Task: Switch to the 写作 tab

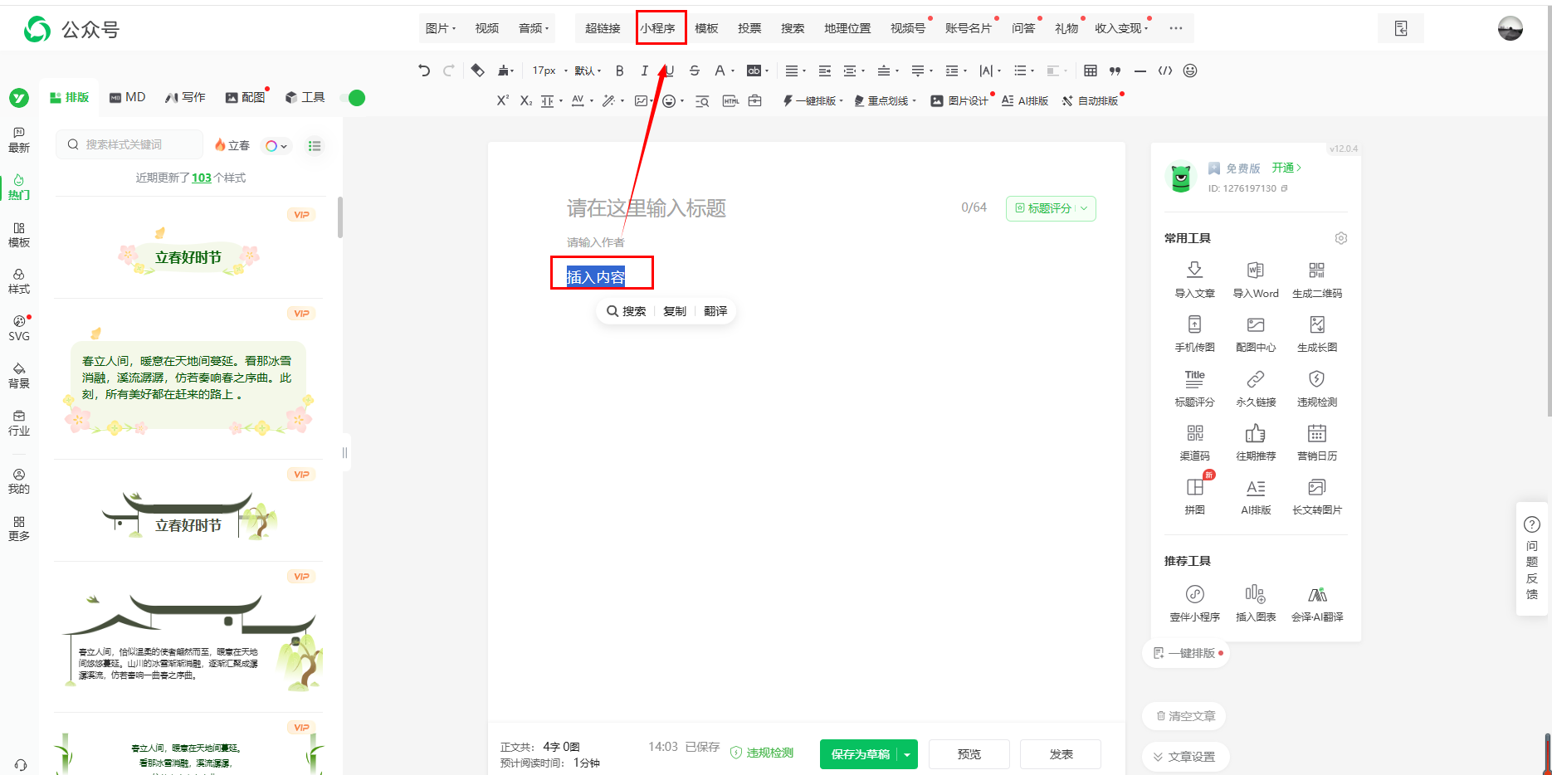Action: click(x=185, y=97)
